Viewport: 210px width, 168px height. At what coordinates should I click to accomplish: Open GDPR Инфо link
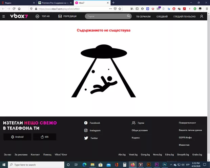(185, 138)
